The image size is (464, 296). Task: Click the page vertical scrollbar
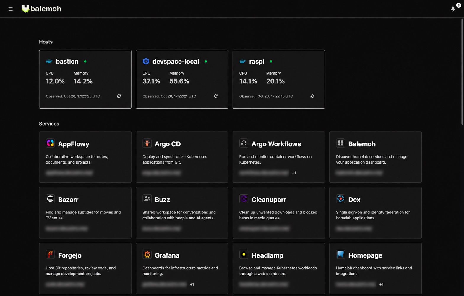462,72
